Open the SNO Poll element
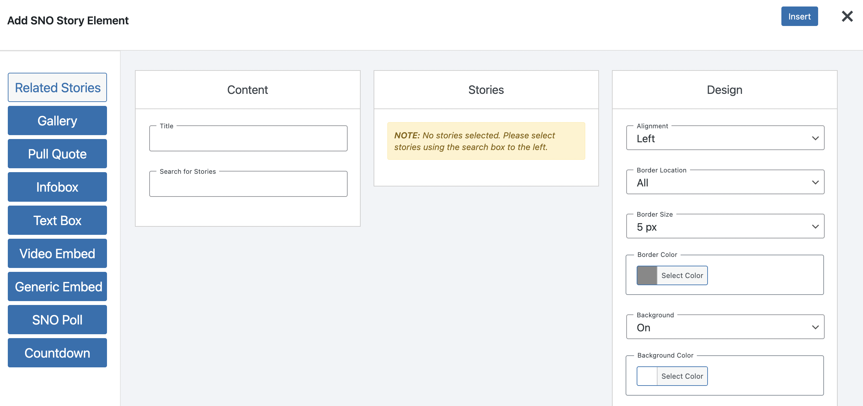 [57, 320]
